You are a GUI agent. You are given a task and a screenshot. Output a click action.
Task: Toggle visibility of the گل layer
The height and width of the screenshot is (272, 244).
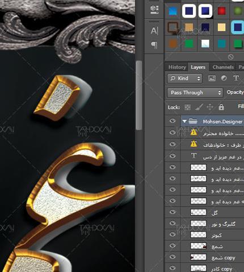coord(173,212)
